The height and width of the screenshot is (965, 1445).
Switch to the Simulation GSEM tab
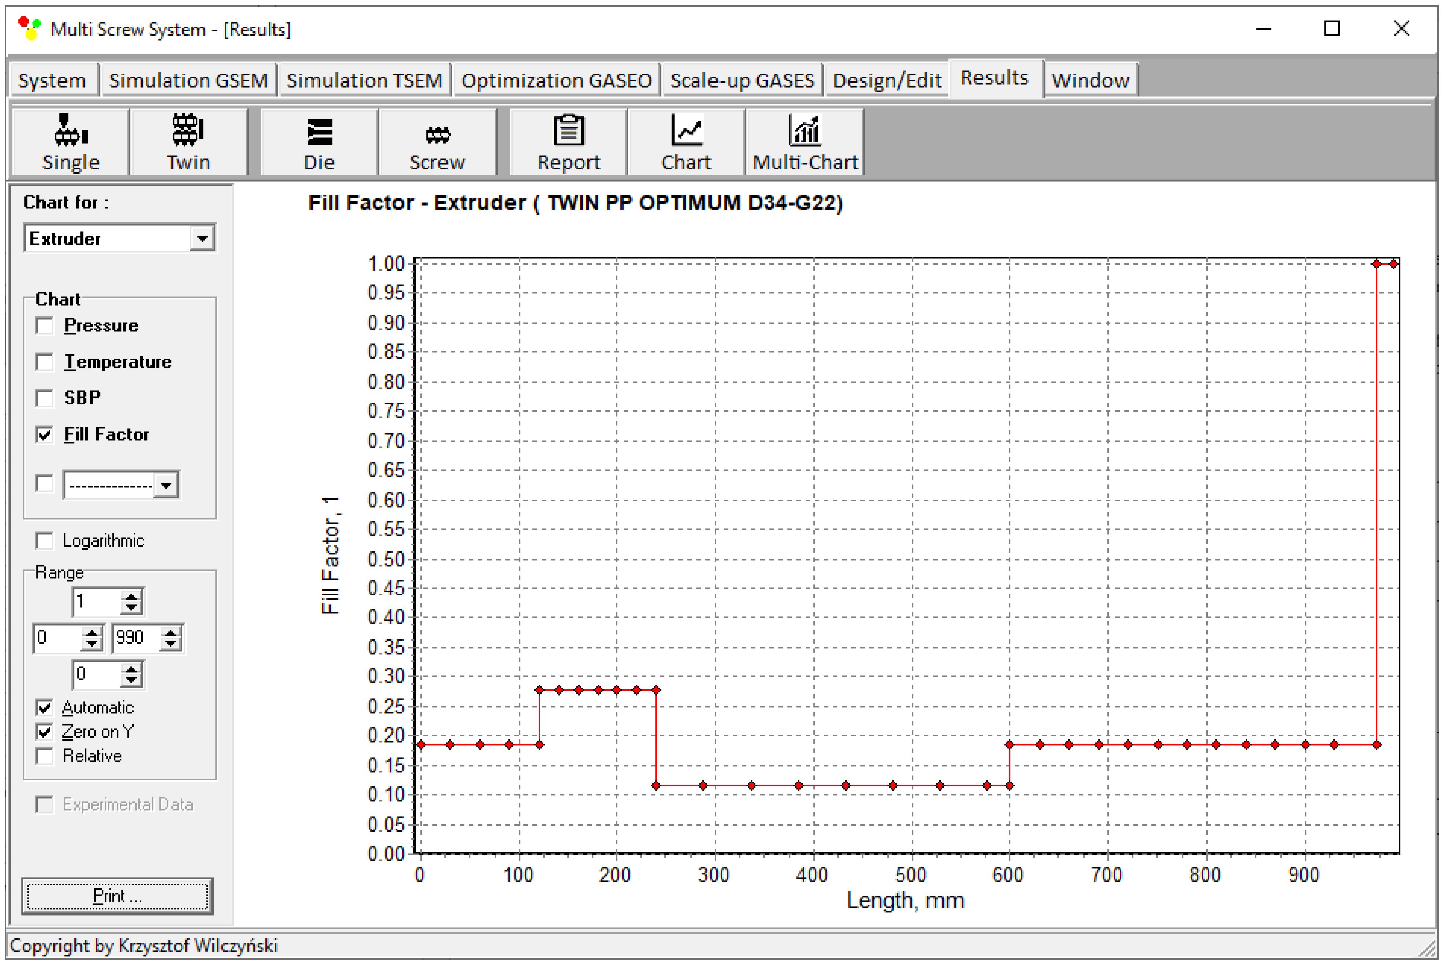188,81
